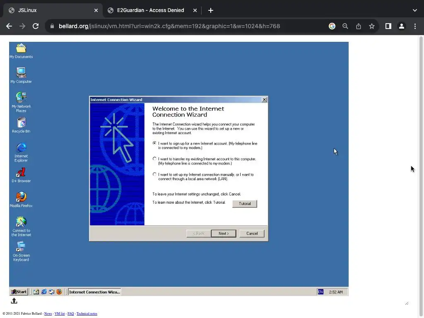The height and width of the screenshot is (318, 424).
Task: Open the Technical notes link
Action: coord(87,314)
